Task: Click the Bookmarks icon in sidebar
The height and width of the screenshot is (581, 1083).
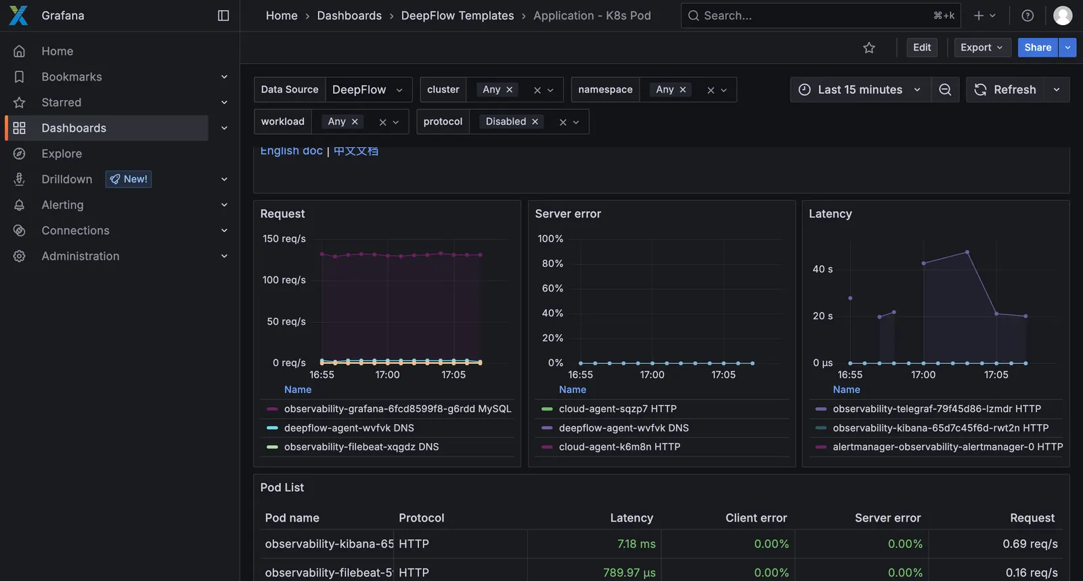Action: (19, 77)
